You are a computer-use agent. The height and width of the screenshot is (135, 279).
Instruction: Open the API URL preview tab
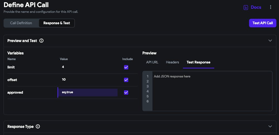[x=152, y=62]
